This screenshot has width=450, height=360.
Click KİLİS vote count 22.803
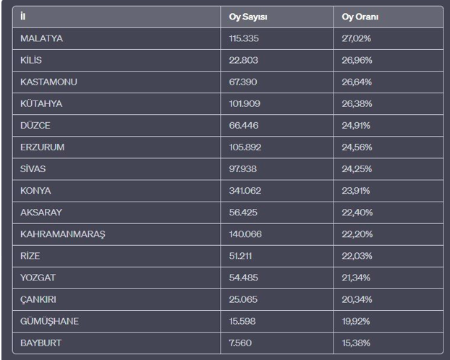(x=243, y=60)
